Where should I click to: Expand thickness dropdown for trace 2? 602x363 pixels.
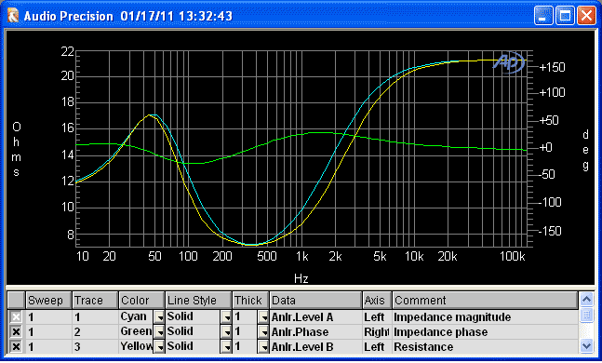[x=263, y=332]
